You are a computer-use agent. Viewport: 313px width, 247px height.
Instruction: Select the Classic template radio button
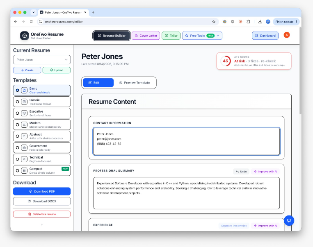[17, 102]
